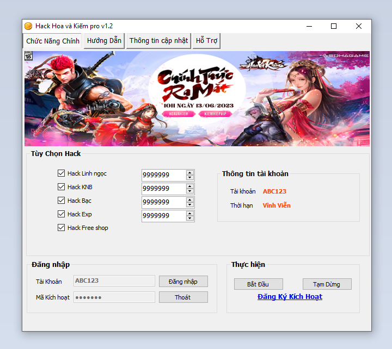
Task: Disable the Hack Bạc option
Action: click(x=61, y=201)
